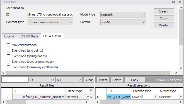
Task: Enable Max concentration checkbox
Action: pos(8,45)
